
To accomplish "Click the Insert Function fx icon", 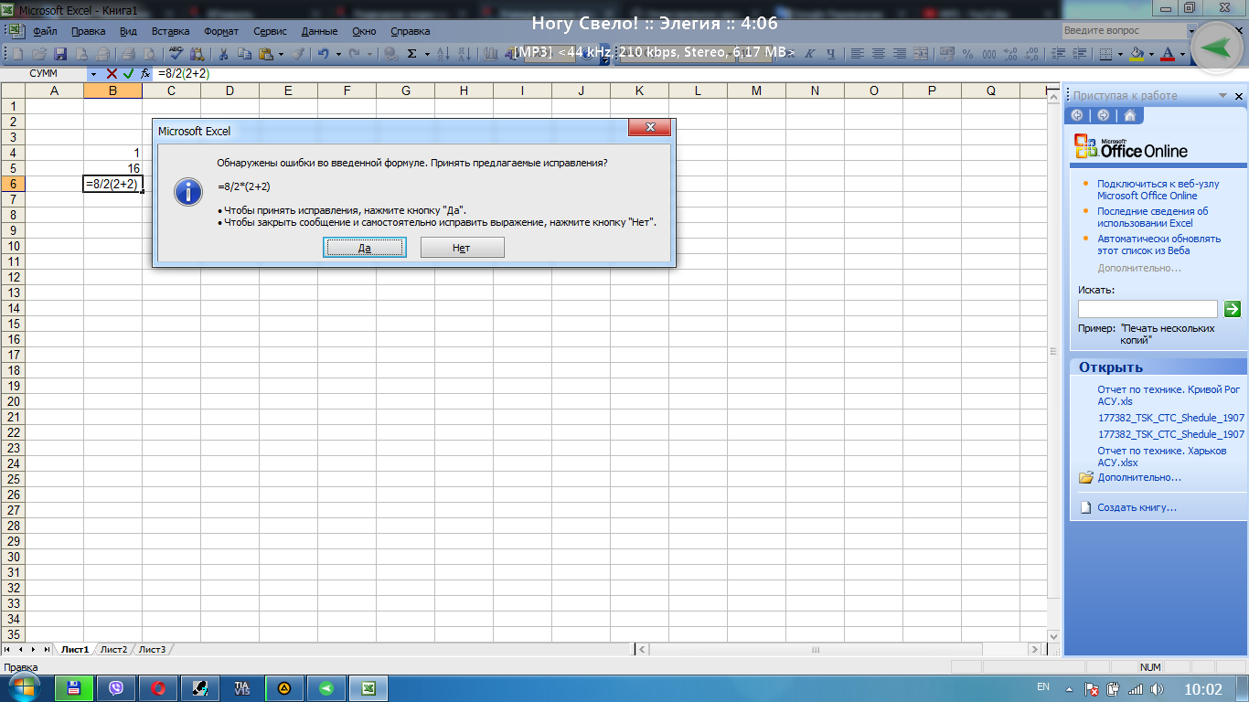I will pos(144,73).
